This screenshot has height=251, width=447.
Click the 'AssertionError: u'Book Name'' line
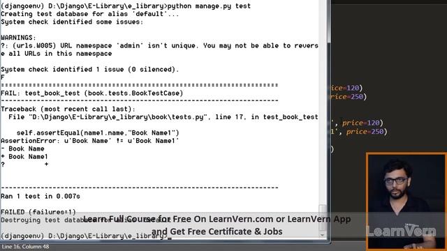[x=90, y=141]
